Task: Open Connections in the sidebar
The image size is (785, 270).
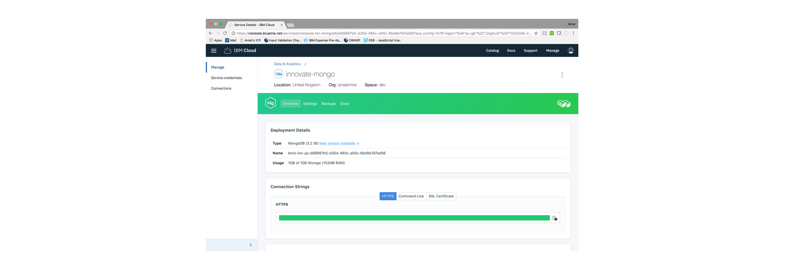Action: pos(221,88)
